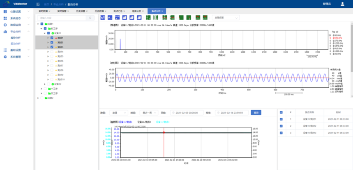Viewport: 353px width, 170px height.
Task: Click the green circle device icon of 设备11
Action: pos(53,33)
